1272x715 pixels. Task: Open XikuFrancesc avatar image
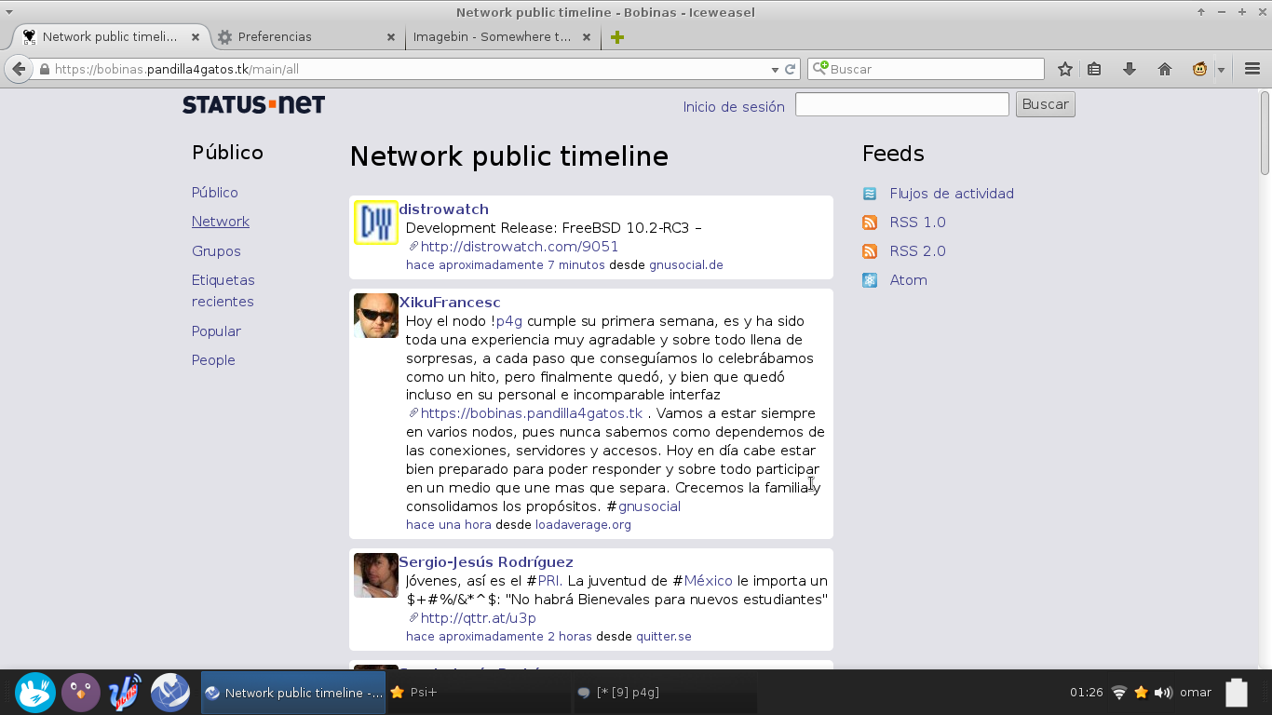click(x=376, y=316)
